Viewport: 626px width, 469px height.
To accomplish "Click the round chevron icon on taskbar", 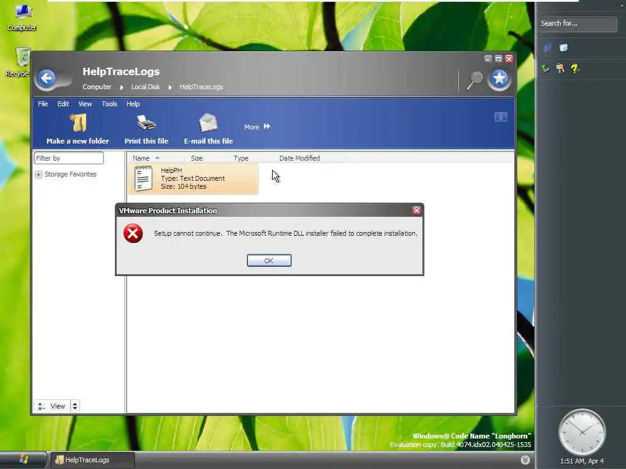I will coord(525,460).
